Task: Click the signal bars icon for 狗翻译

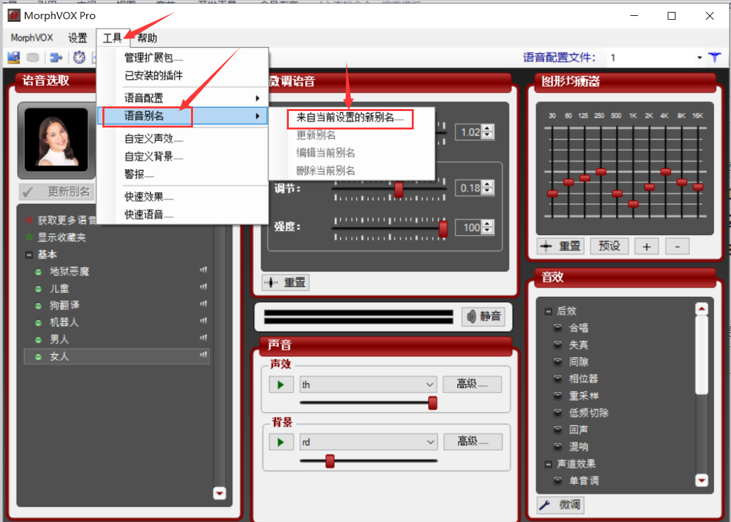Action: 204,304
